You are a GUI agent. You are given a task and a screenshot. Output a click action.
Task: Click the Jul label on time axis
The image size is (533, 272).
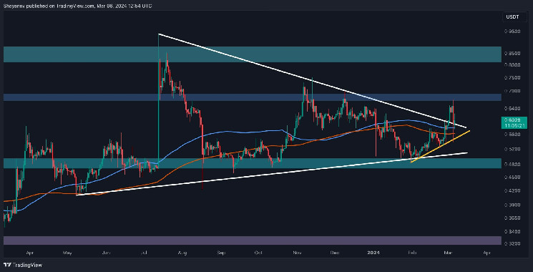[x=145, y=253]
